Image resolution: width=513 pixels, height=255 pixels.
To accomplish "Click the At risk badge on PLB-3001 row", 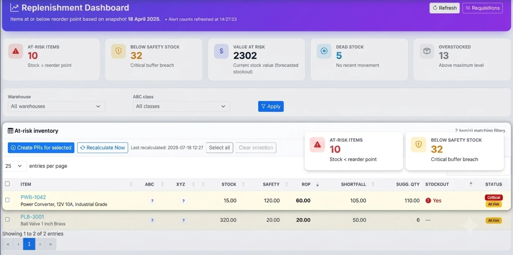I will (x=494, y=220).
